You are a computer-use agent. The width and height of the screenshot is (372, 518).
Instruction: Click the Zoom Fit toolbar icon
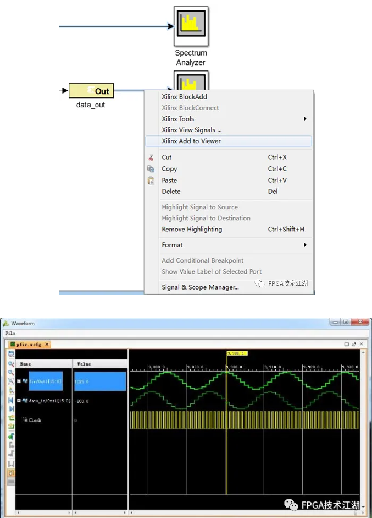tap(11, 381)
